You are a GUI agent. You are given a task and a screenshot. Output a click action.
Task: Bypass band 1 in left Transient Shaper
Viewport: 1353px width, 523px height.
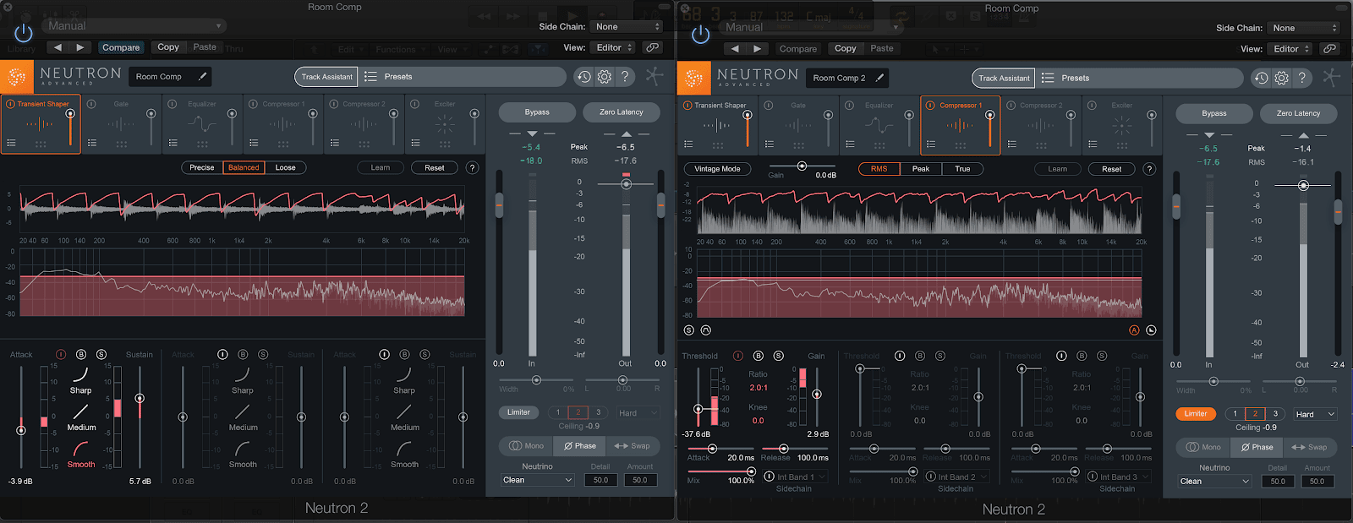pos(81,355)
